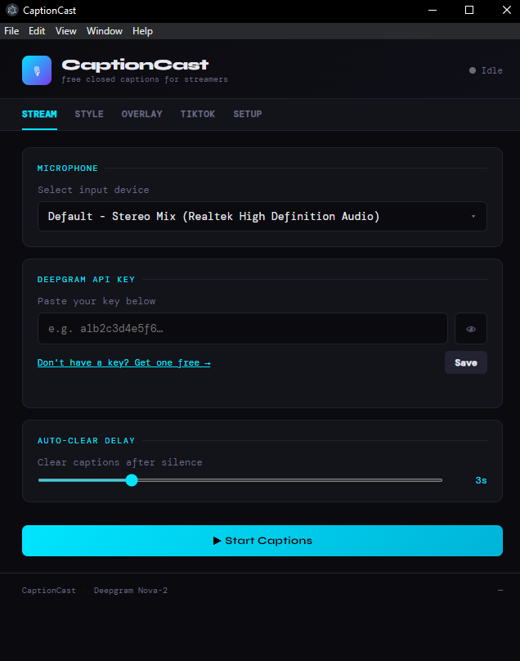Follow the 'Get one free' key link
Screen dimensions: 520x661
[x=123, y=362]
